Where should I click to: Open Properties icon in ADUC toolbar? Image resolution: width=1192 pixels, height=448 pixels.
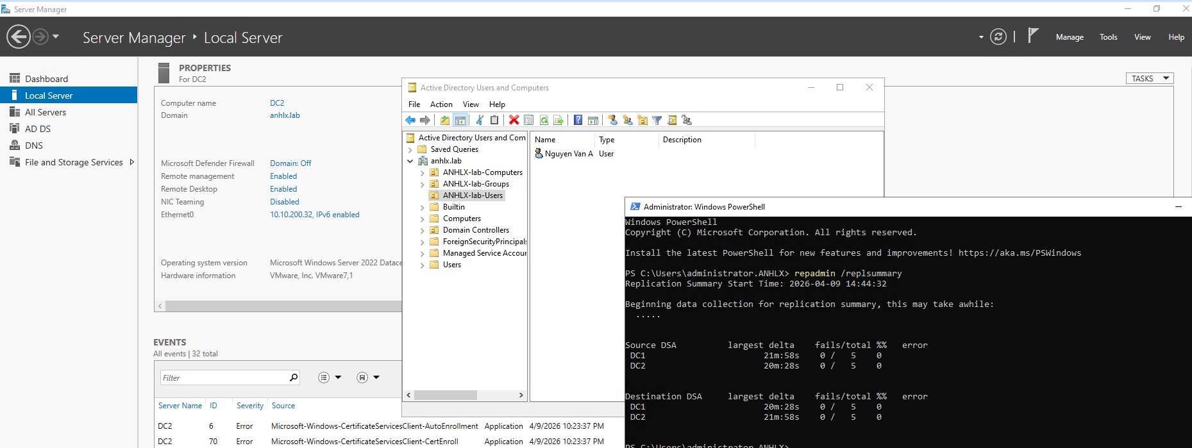tap(529, 120)
